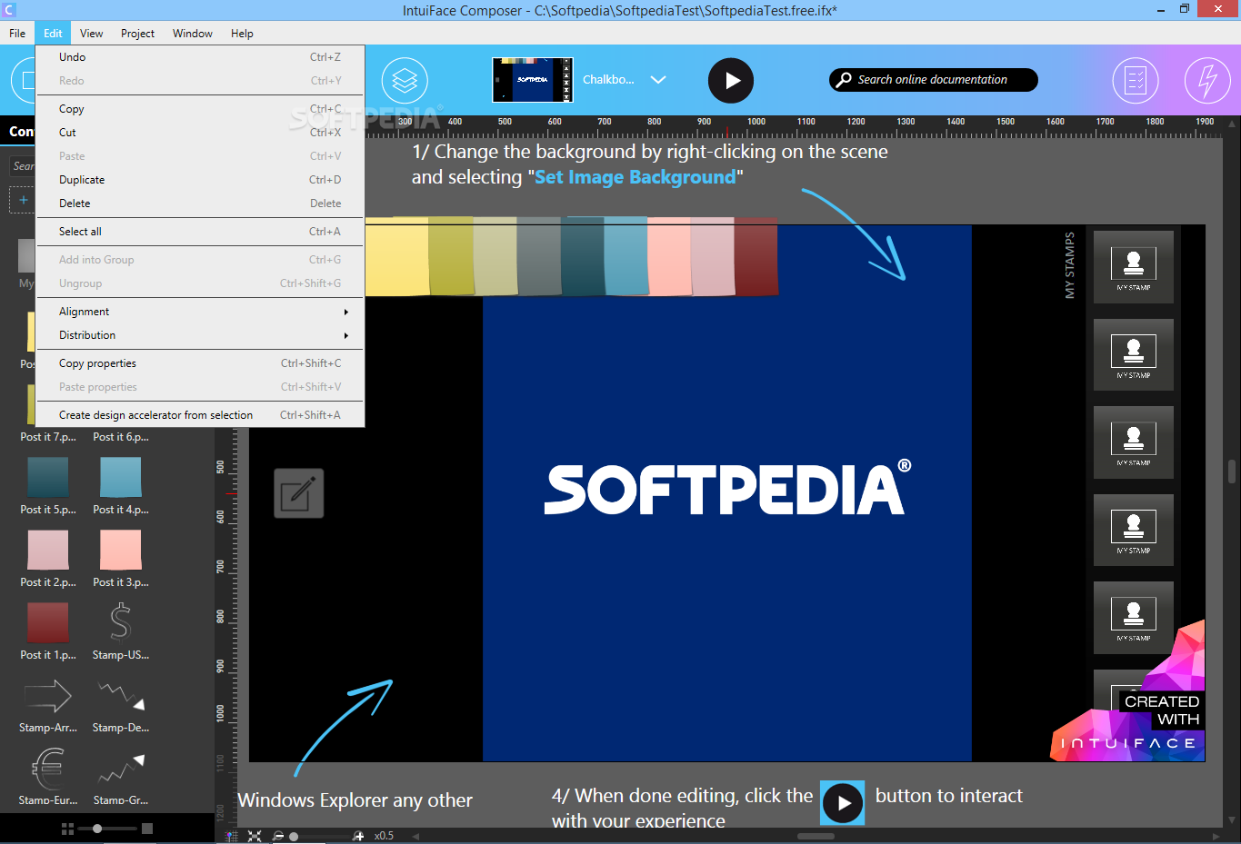Click the fit-to-screen zoom icon
The height and width of the screenshot is (844, 1241).
255,836
